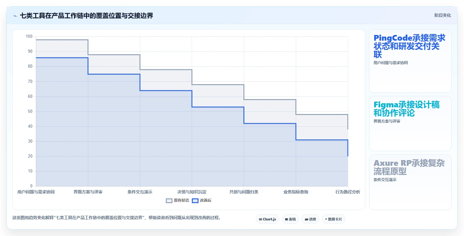This screenshot has width=464, height=236.
Task: Click the caption text below the chart
Action: pos(116,218)
